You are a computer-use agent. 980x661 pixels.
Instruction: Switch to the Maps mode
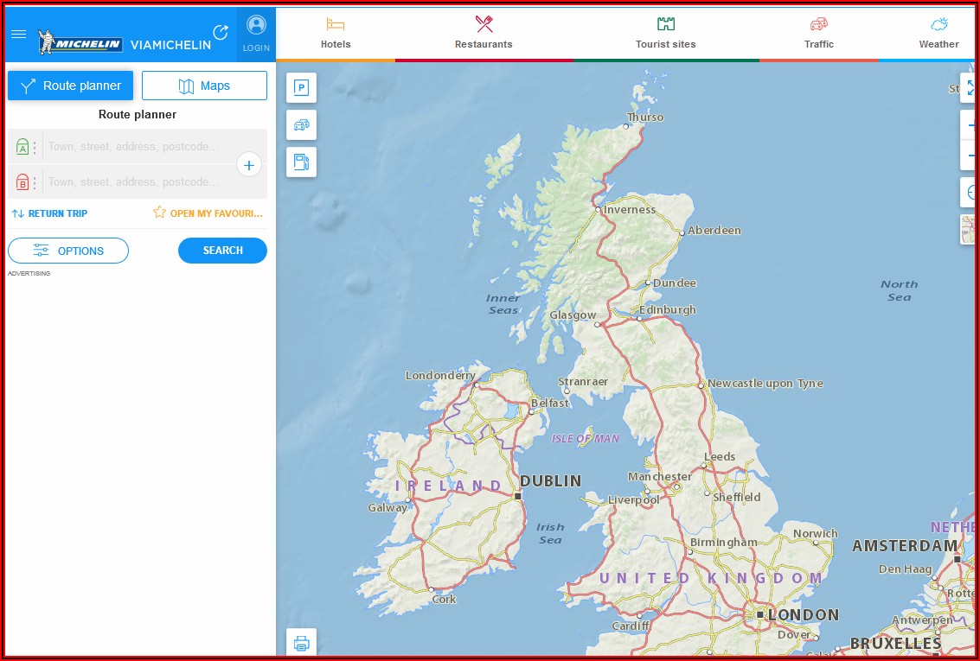(204, 86)
